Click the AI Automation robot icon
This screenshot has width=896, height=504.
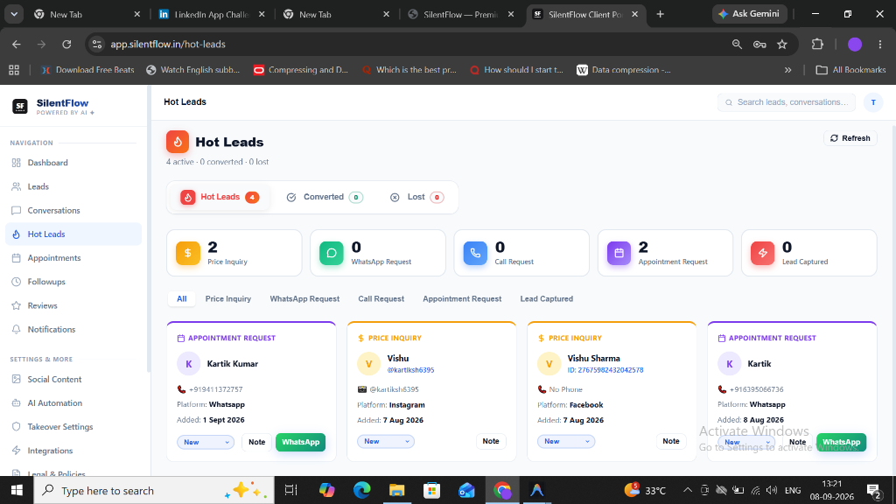pos(16,402)
